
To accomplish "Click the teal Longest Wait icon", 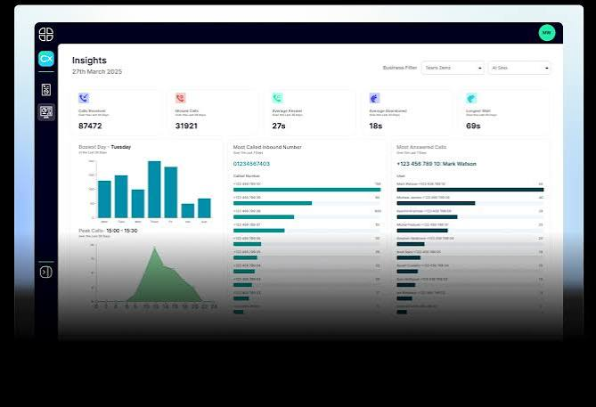I will click(471, 98).
